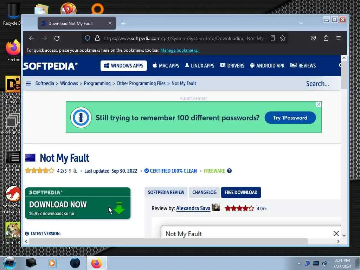
Task: Open media player taskbar icon
Action: tap(52, 263)
